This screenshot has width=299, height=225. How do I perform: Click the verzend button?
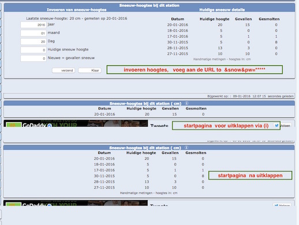pyautogui.click(x=63, y=71)
